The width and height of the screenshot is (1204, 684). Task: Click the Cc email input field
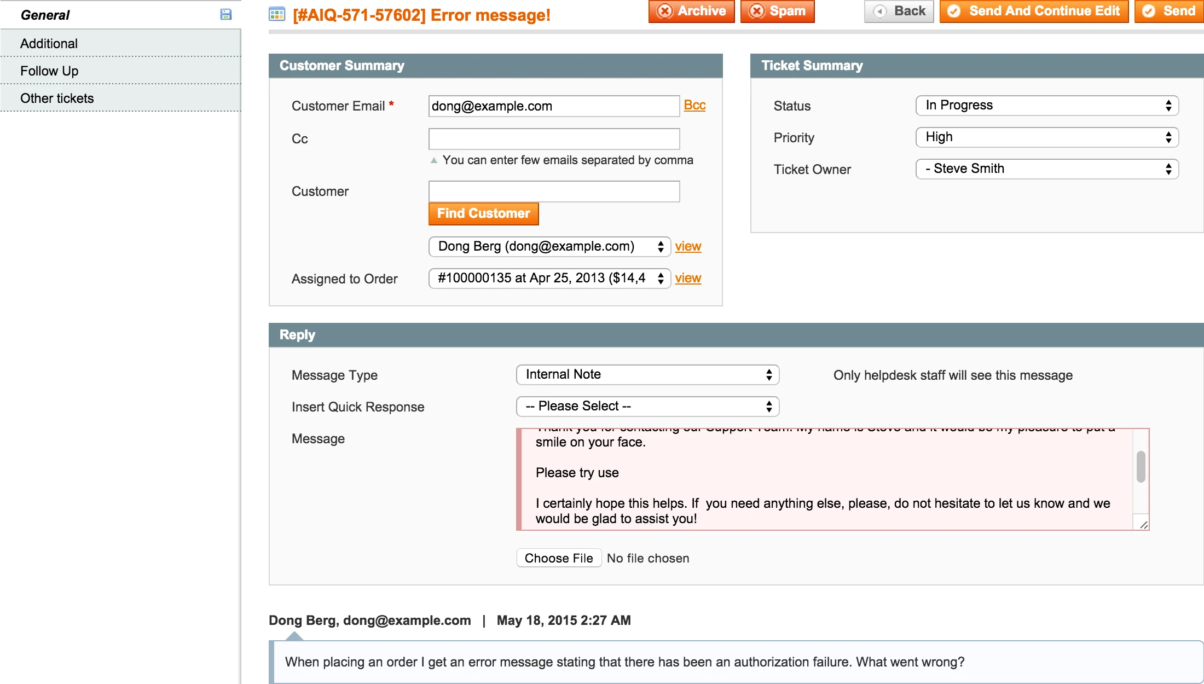coord(554,138)
